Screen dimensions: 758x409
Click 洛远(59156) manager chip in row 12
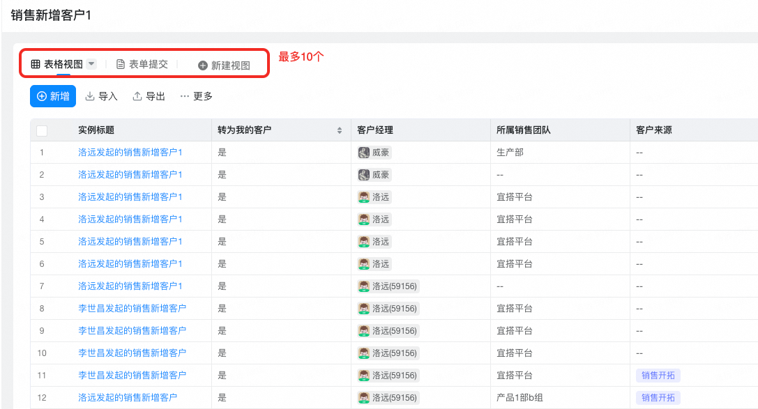[x=388, y=398]
